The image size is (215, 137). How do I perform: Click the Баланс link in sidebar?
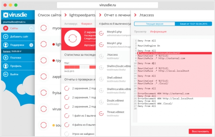coord(7,51)
